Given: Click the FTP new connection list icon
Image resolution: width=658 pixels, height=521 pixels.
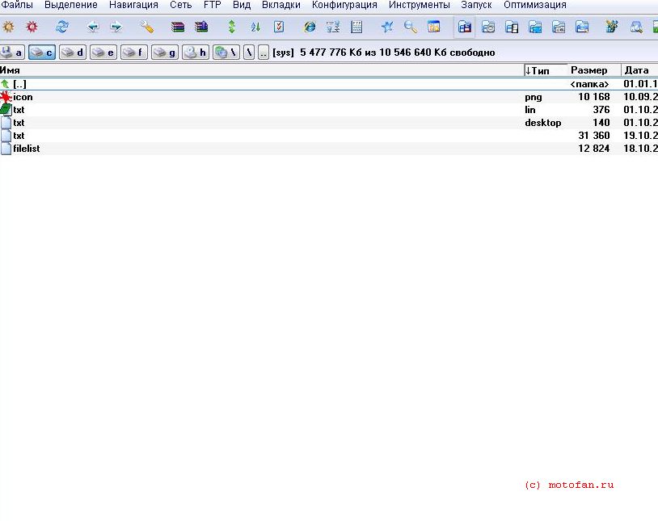Looking at the screenshot, I should (x=356, y=27).
